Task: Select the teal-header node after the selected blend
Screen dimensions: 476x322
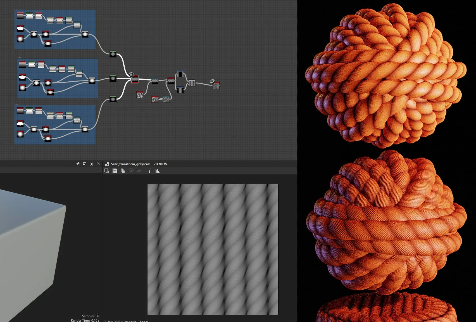Action: pyautogui.click(x=154, y=80)
